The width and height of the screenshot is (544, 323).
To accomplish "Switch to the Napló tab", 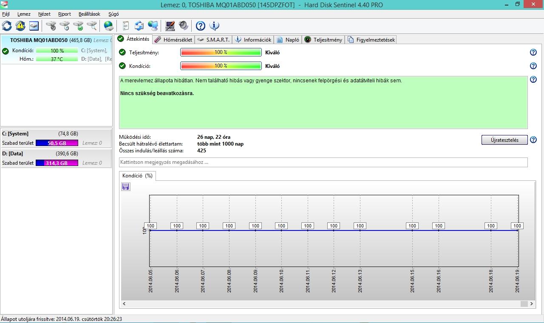I will (x=288, y=39).
